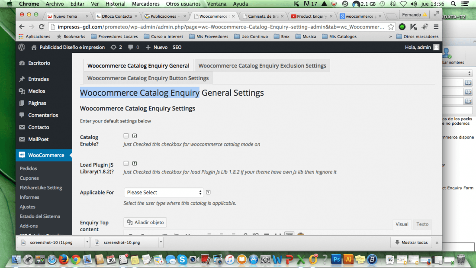Expand the bookmarks overflow chevron
Viewport: 476px width, 268px height.
click(x=390, y=36)
